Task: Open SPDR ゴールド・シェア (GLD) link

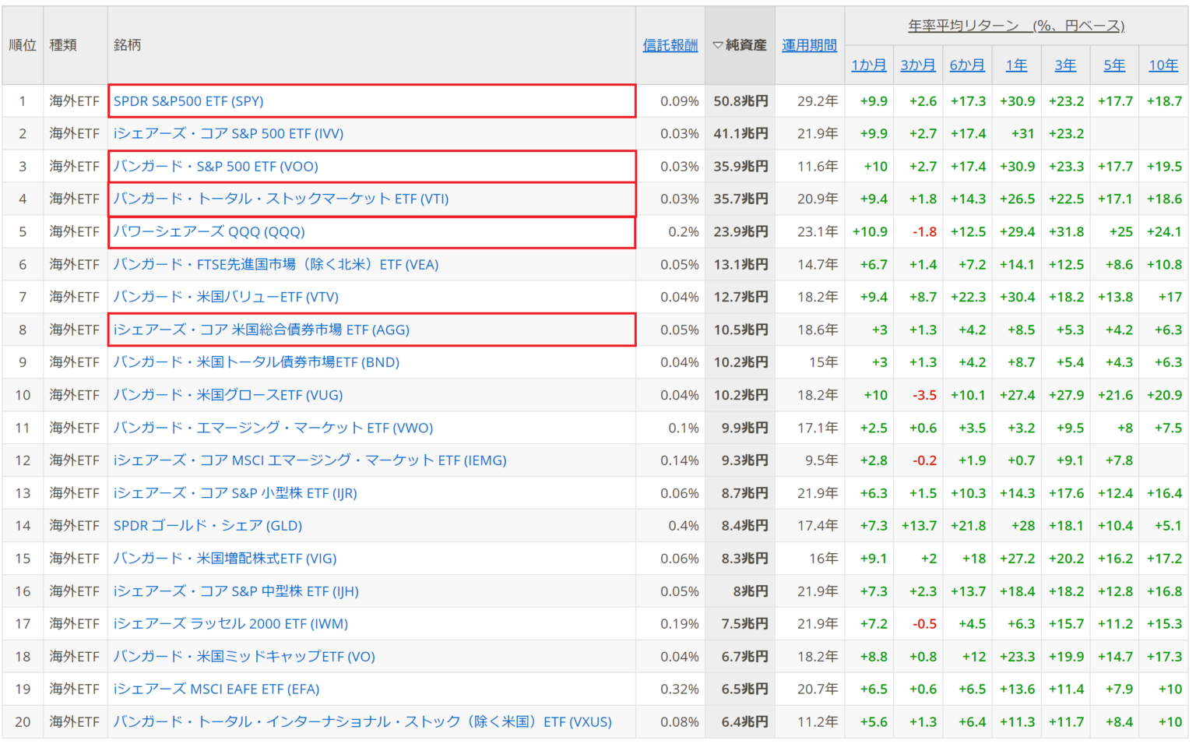Action: click(x=207, y=526)
